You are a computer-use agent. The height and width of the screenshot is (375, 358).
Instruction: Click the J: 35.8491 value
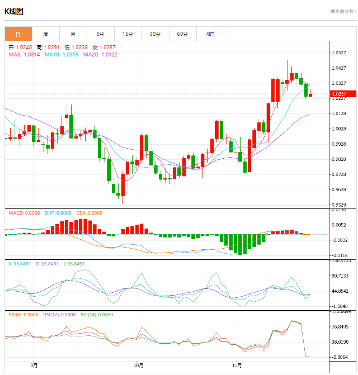click(74, 264)
